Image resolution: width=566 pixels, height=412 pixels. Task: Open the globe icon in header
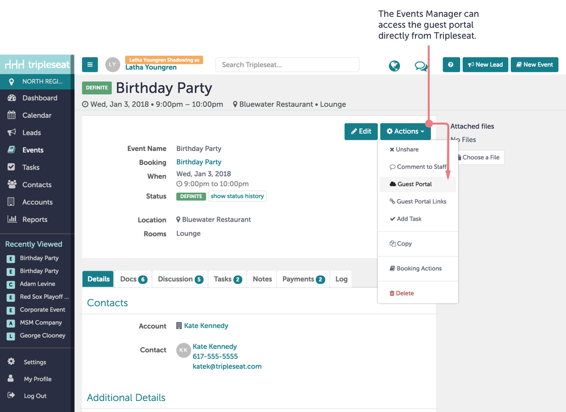[x=394, y=66]
